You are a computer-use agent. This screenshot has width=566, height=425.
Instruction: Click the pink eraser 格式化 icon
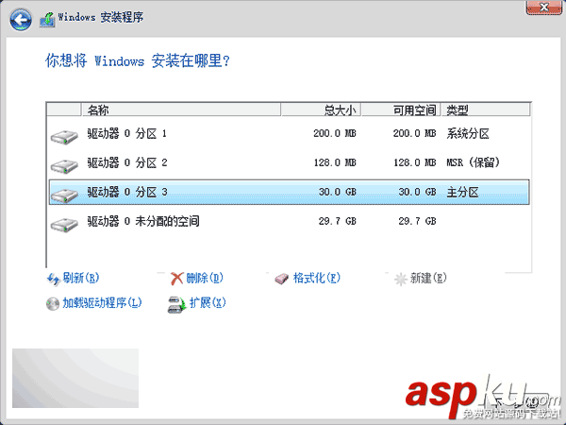pyautogui.click(x=281, y=279)
